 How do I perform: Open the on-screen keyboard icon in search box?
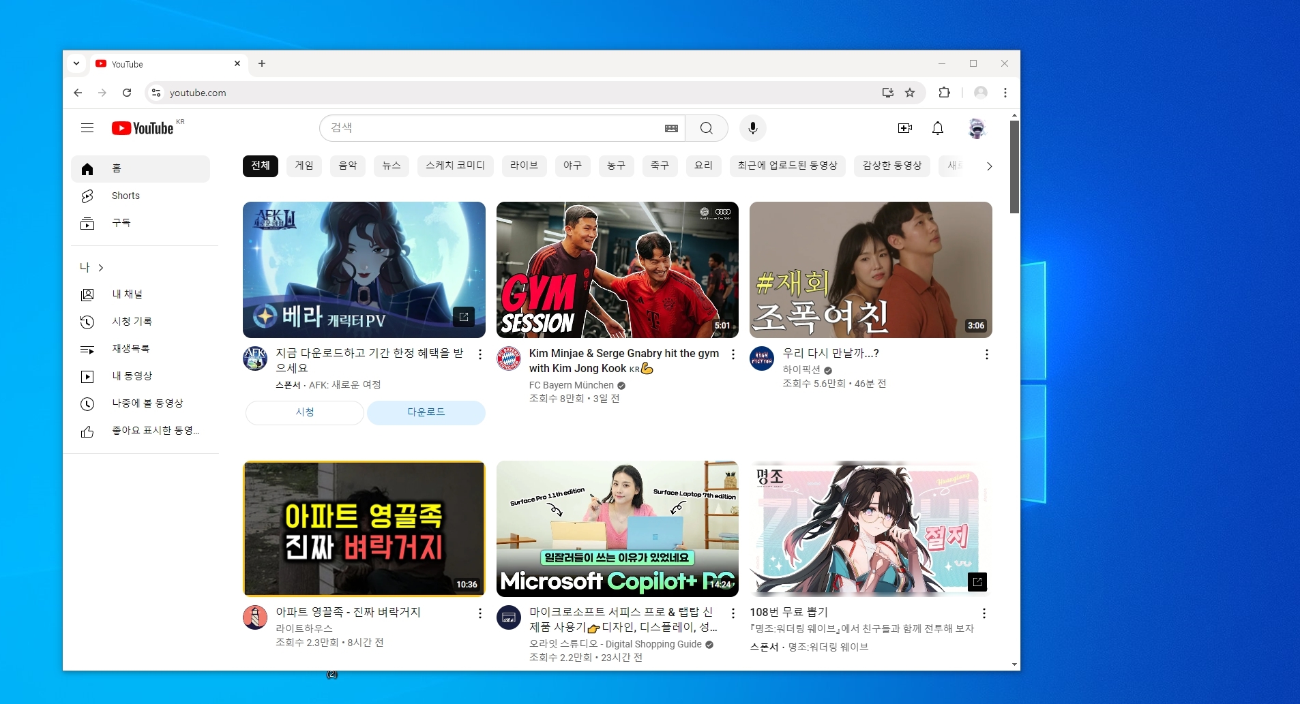click(x=671, y=128)
